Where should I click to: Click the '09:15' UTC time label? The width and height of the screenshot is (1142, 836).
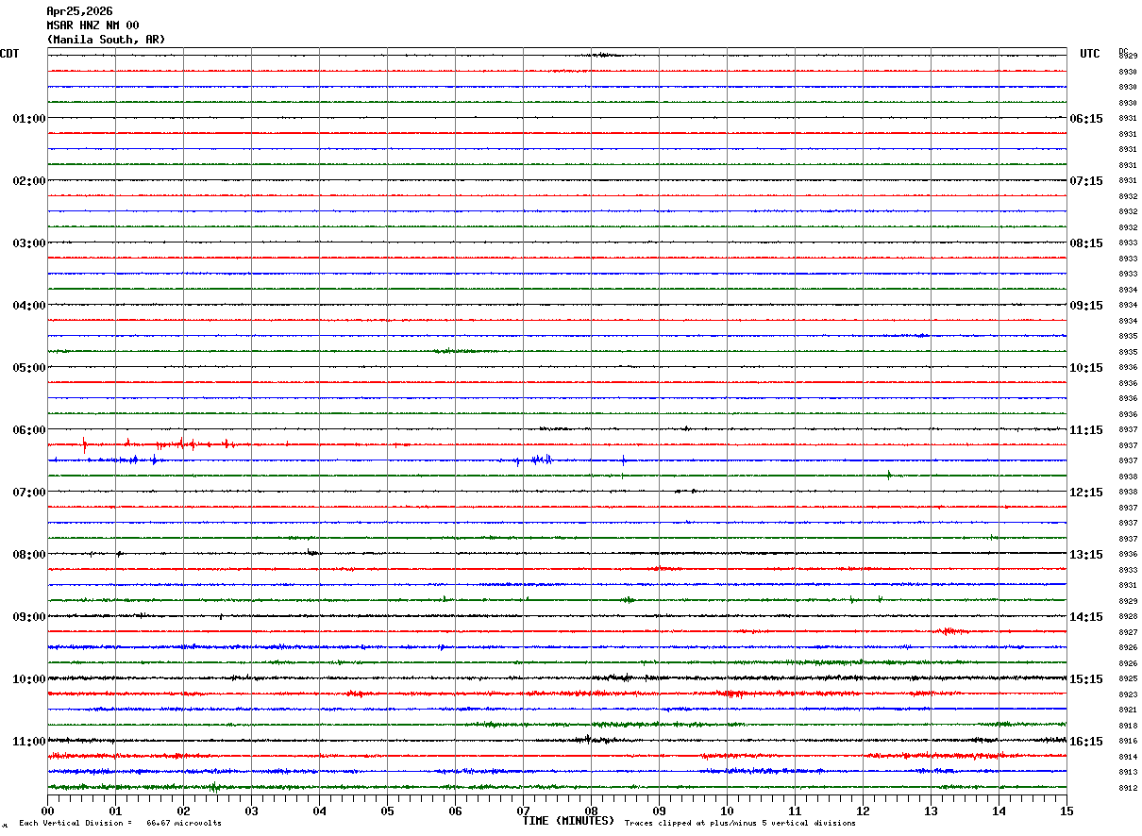pos(1086,306)
